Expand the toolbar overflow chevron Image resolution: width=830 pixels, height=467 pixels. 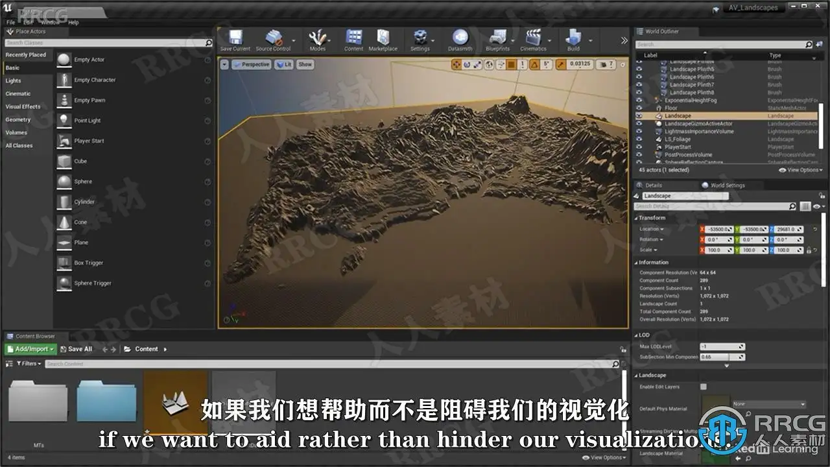tap(624, 40)
